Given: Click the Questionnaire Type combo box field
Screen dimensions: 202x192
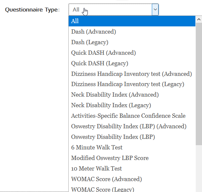Looking at the screenshot, I should pyautogui.click(x=110, y=10).
